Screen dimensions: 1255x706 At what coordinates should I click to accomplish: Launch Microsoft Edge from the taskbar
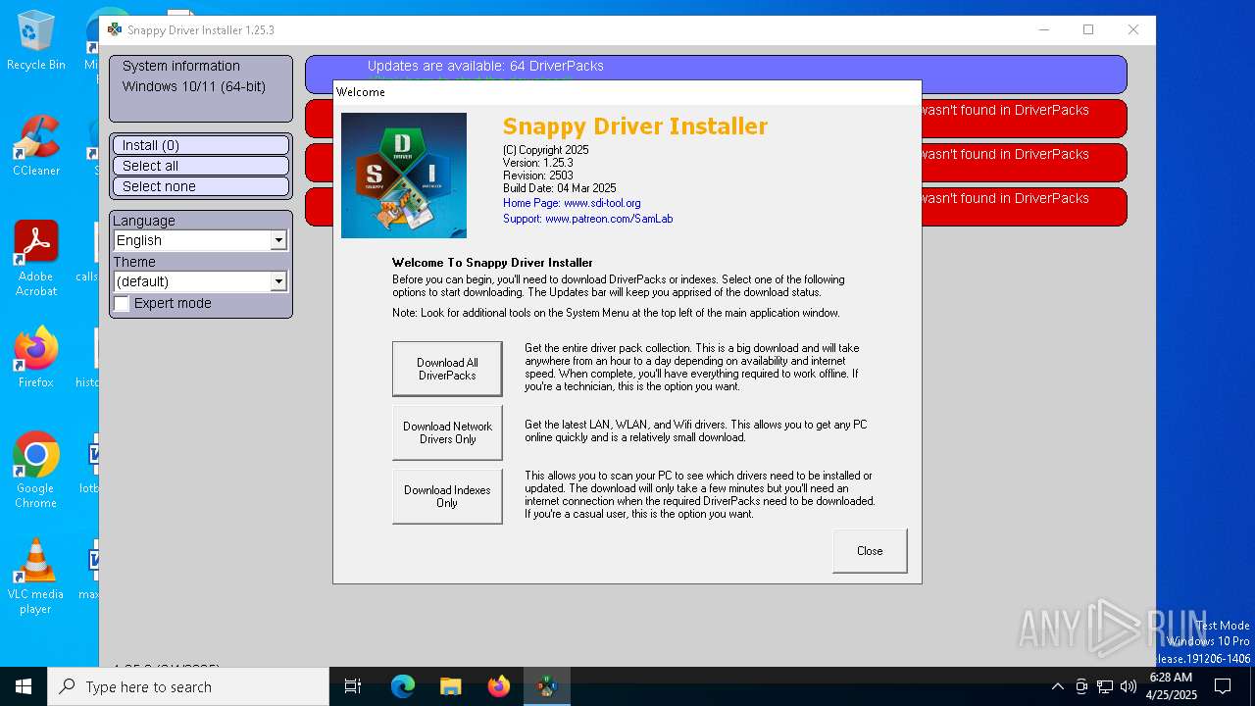[403, 686]
